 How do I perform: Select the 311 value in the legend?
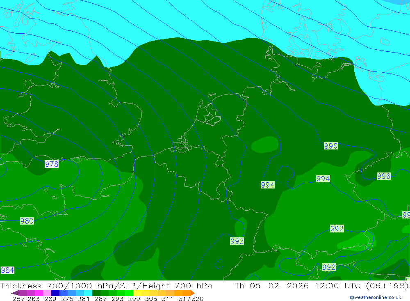(x=167, y=299)
